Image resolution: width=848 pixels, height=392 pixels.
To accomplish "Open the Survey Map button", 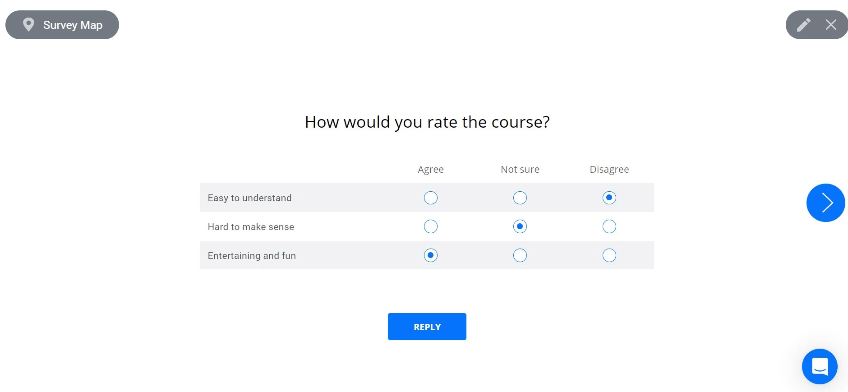I will (x=62, y=25).
